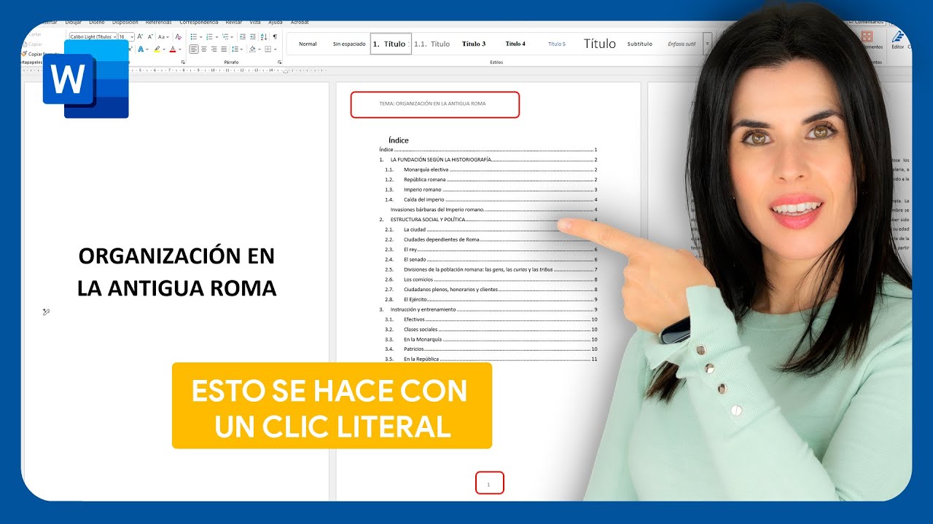Apply the Normal style

point(308,44)
